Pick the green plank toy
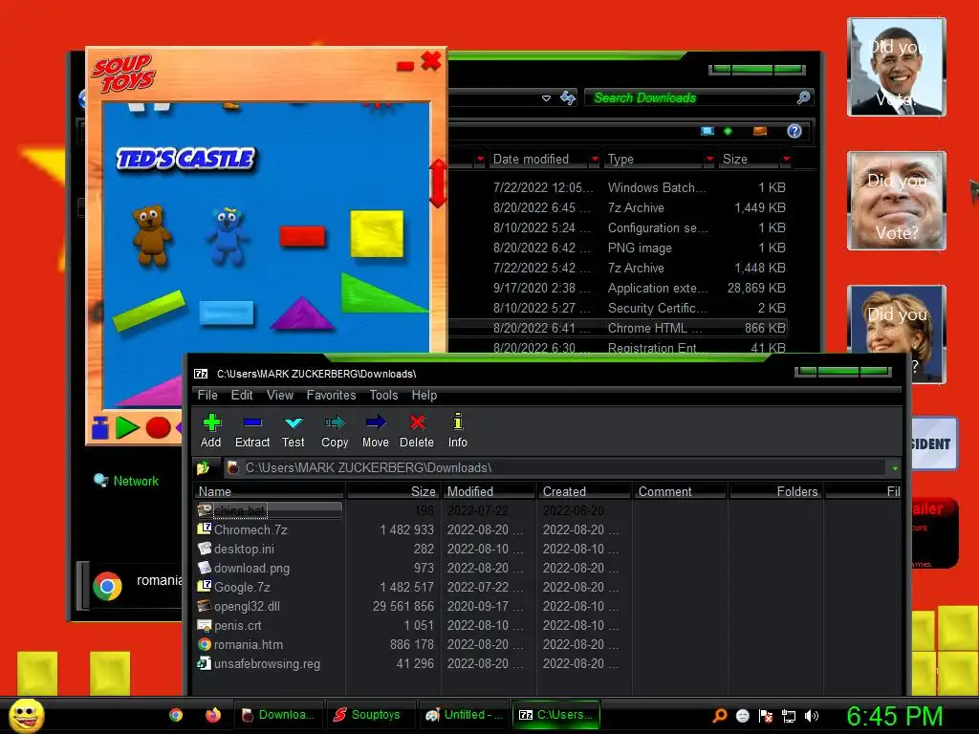This screenshot has width=979, height=734. pos(149,311)
